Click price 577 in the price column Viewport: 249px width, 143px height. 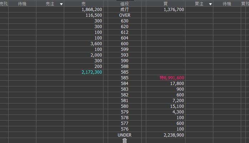click(x=124, y=123)
